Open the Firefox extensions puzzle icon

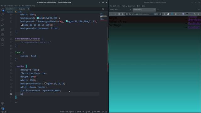(195, 14)
